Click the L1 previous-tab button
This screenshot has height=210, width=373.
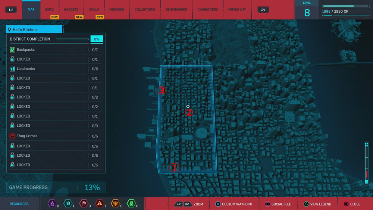tap(11, 10)
